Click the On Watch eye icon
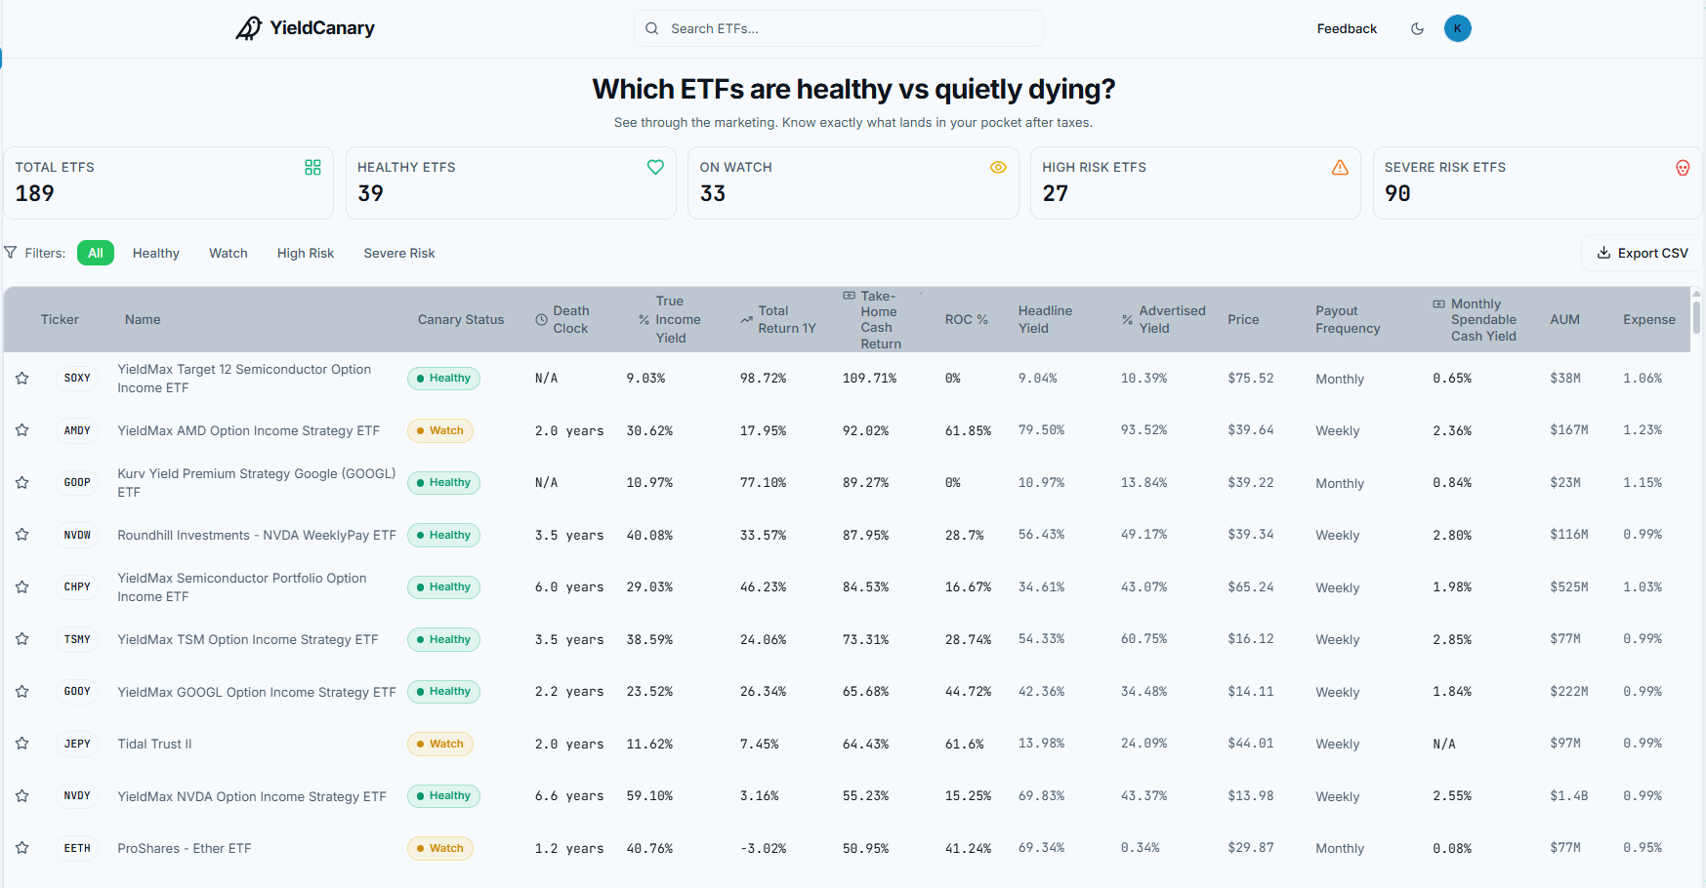The image size is (1706, 888). (x=998, y=167)
